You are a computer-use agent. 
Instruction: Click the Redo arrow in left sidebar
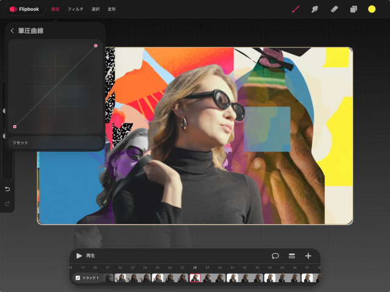[7, 203]
